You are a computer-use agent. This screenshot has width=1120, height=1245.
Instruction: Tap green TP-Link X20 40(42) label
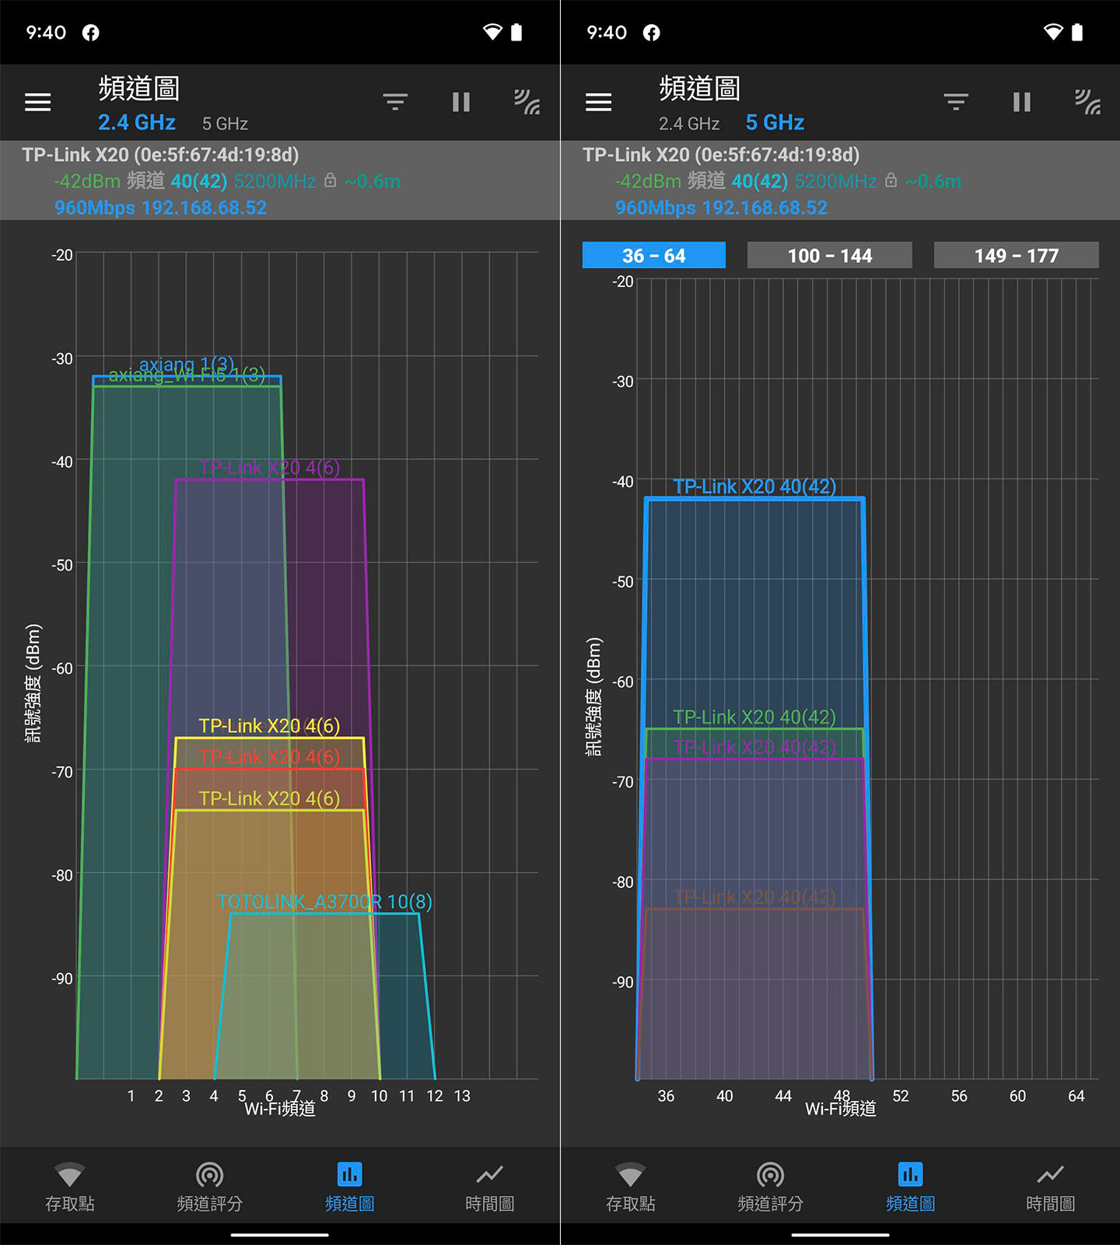[x=754, y=717]
